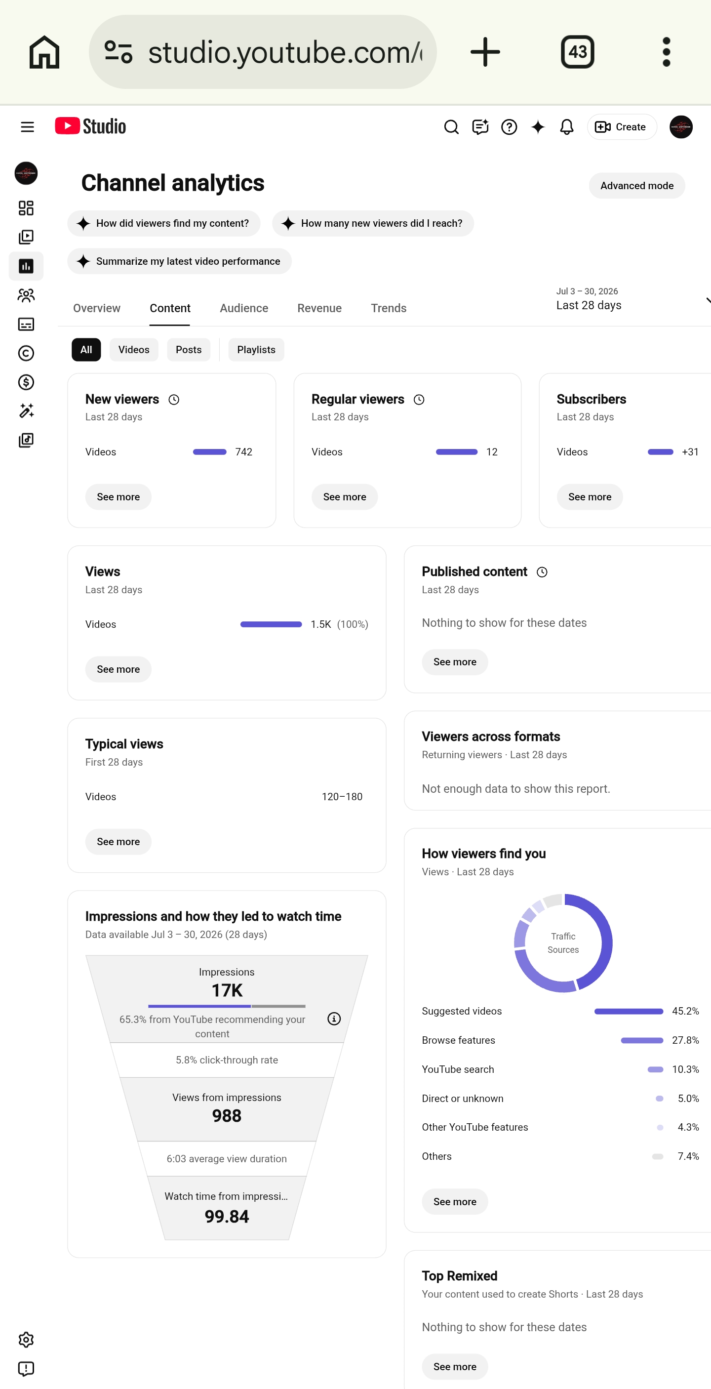Click See more in New viewers card
Image resolution: width=711 pixels, height=1389 pixels.
(x=118, y=496)
